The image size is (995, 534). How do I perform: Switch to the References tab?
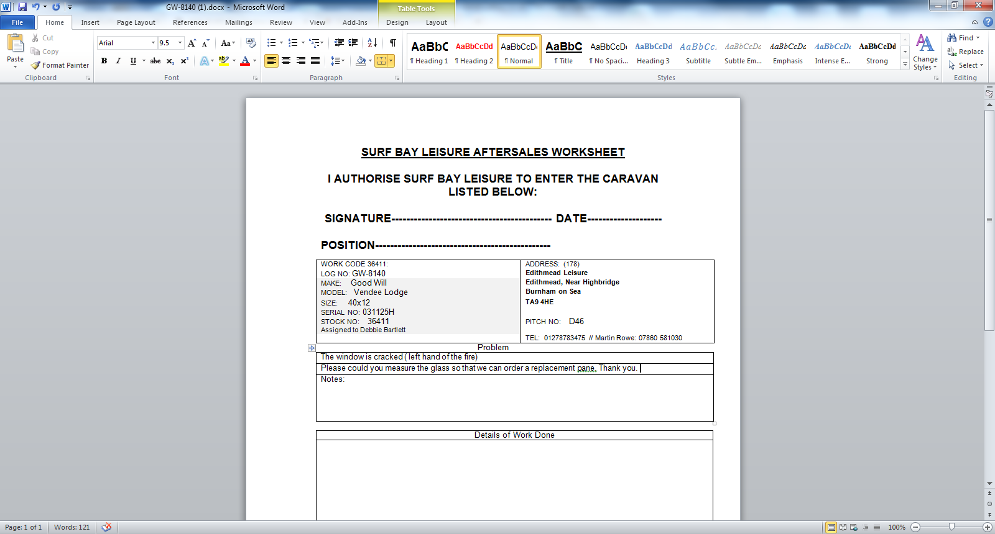(190, 22)
